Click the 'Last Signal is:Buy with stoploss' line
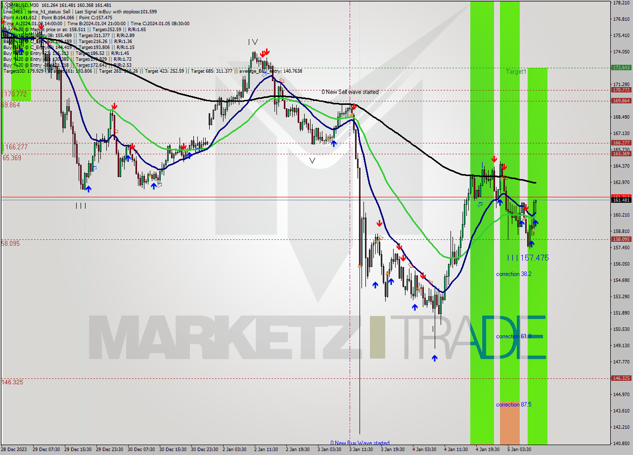 [116, 11]
